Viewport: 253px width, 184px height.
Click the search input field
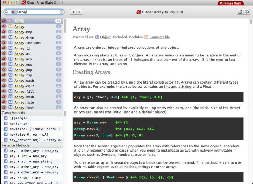[39, 12]
